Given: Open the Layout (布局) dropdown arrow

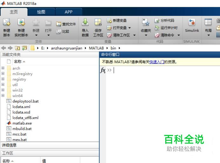Looking at the screenshot, I should point(209,35).
